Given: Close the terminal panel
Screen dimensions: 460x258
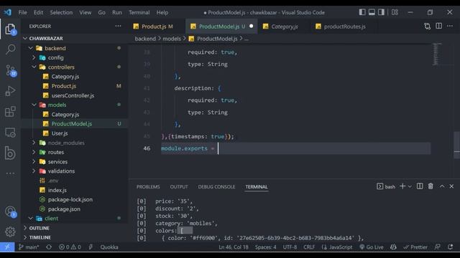Looking at the screenshot, I should point(451,186).
